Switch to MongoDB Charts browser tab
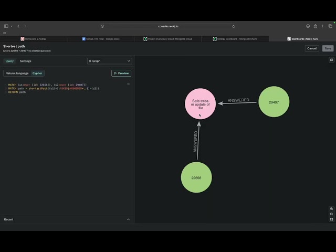Viewport: 336px width, 252px height. tap(233, 39)
